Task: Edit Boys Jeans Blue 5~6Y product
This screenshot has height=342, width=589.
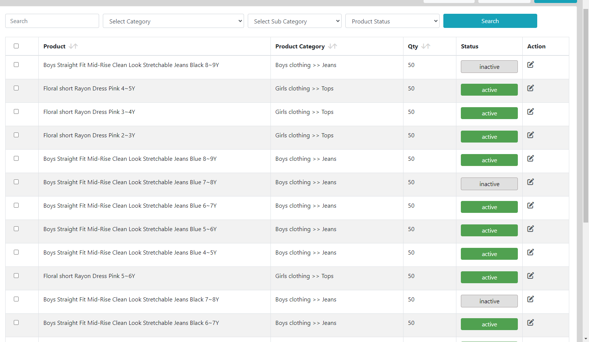Action: 531,229
